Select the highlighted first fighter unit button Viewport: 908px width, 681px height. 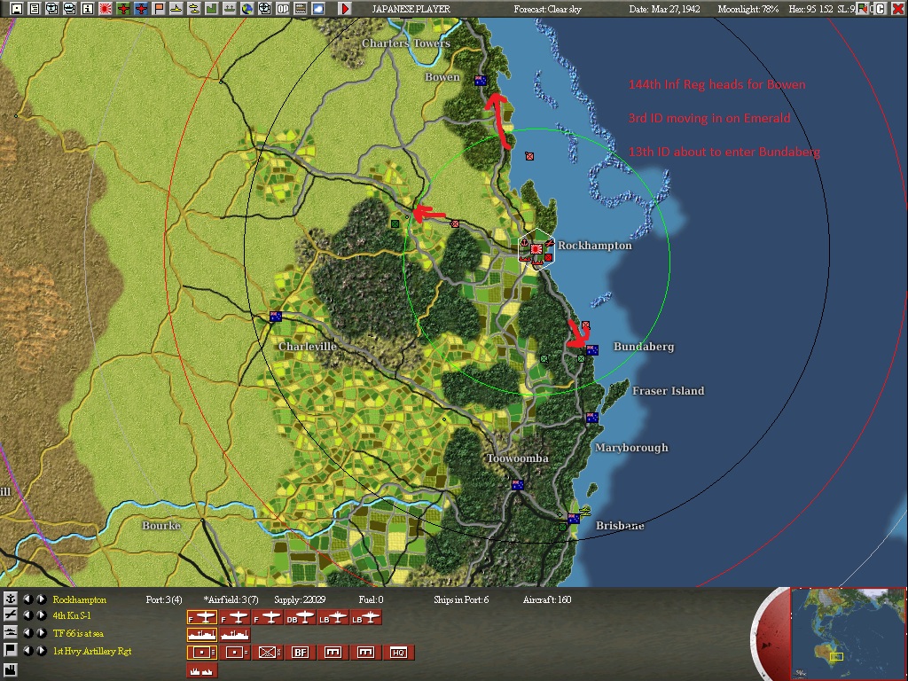[202, 618]
